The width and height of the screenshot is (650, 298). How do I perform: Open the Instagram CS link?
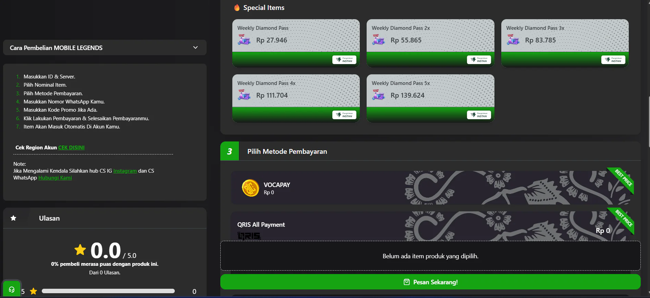pos(125,171)
